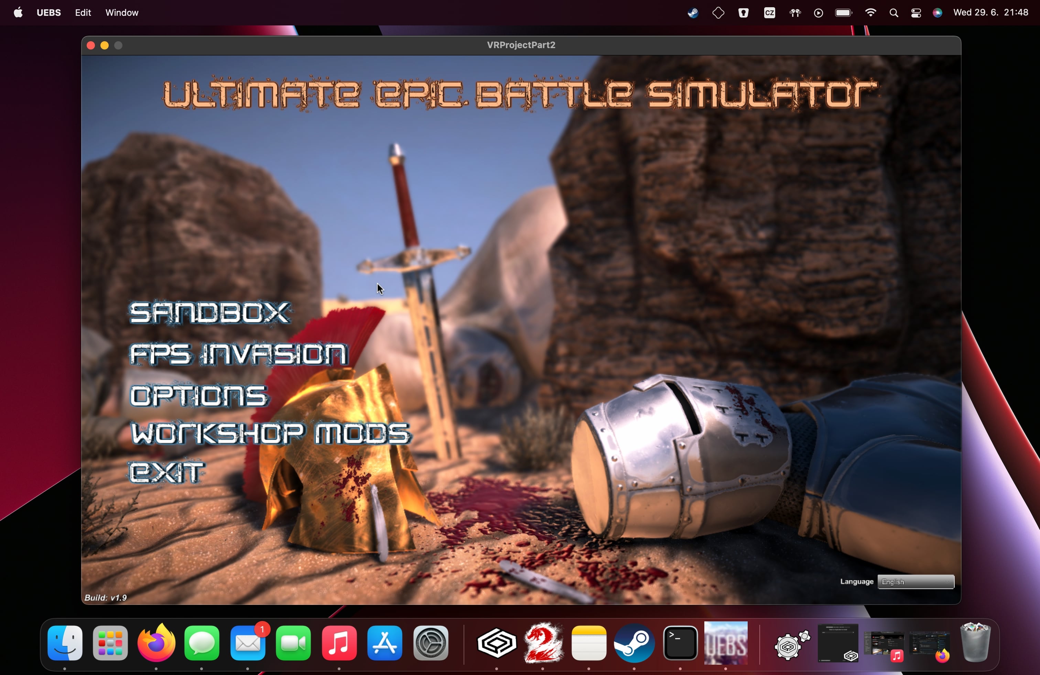
Task: Open the Now Playing menu bar control
Action: tap(819, 13)
